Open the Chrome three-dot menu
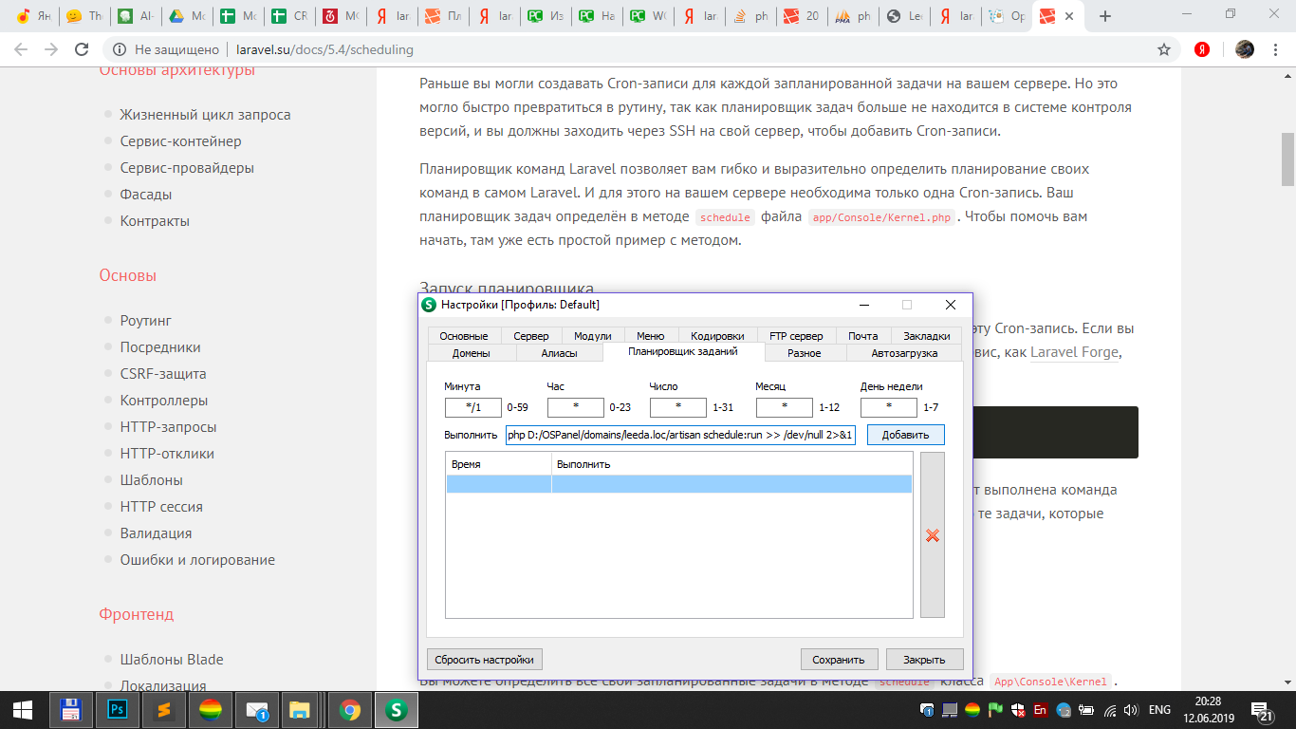 click(x=1276, y=49)
